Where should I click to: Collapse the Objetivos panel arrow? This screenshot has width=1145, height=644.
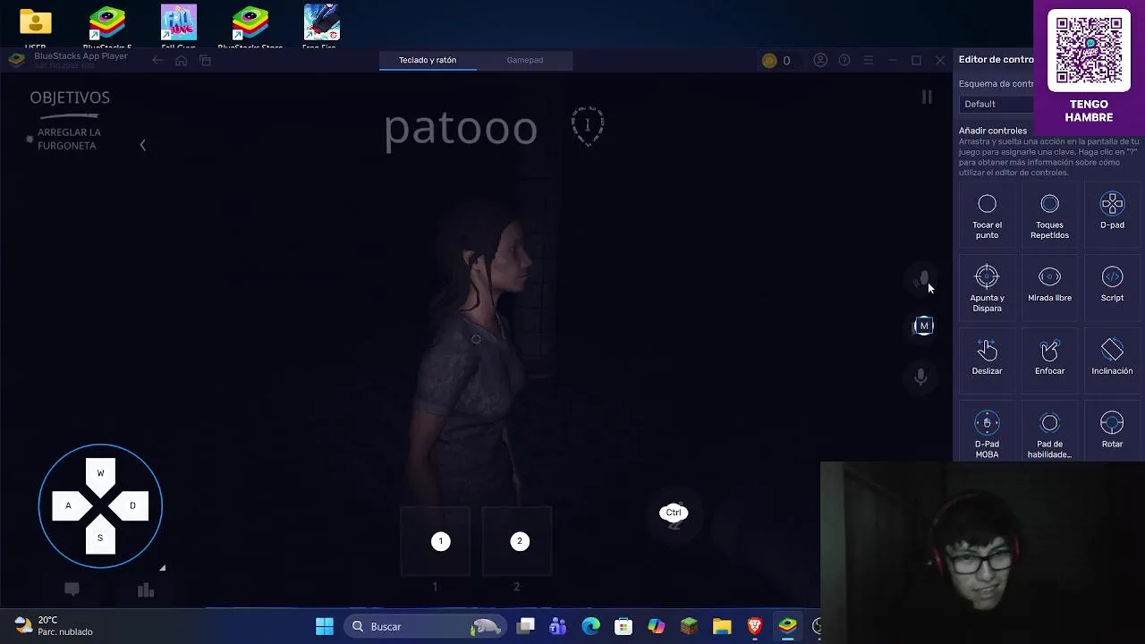tap(142, 145)
